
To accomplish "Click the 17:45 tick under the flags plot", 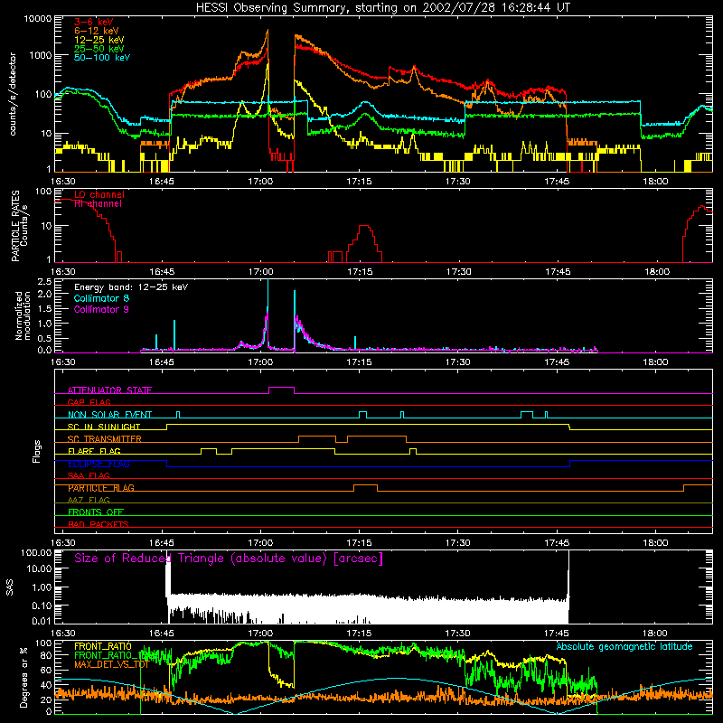I will pos(557,543).
